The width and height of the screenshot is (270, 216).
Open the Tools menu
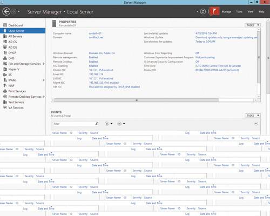coord(239,12)
